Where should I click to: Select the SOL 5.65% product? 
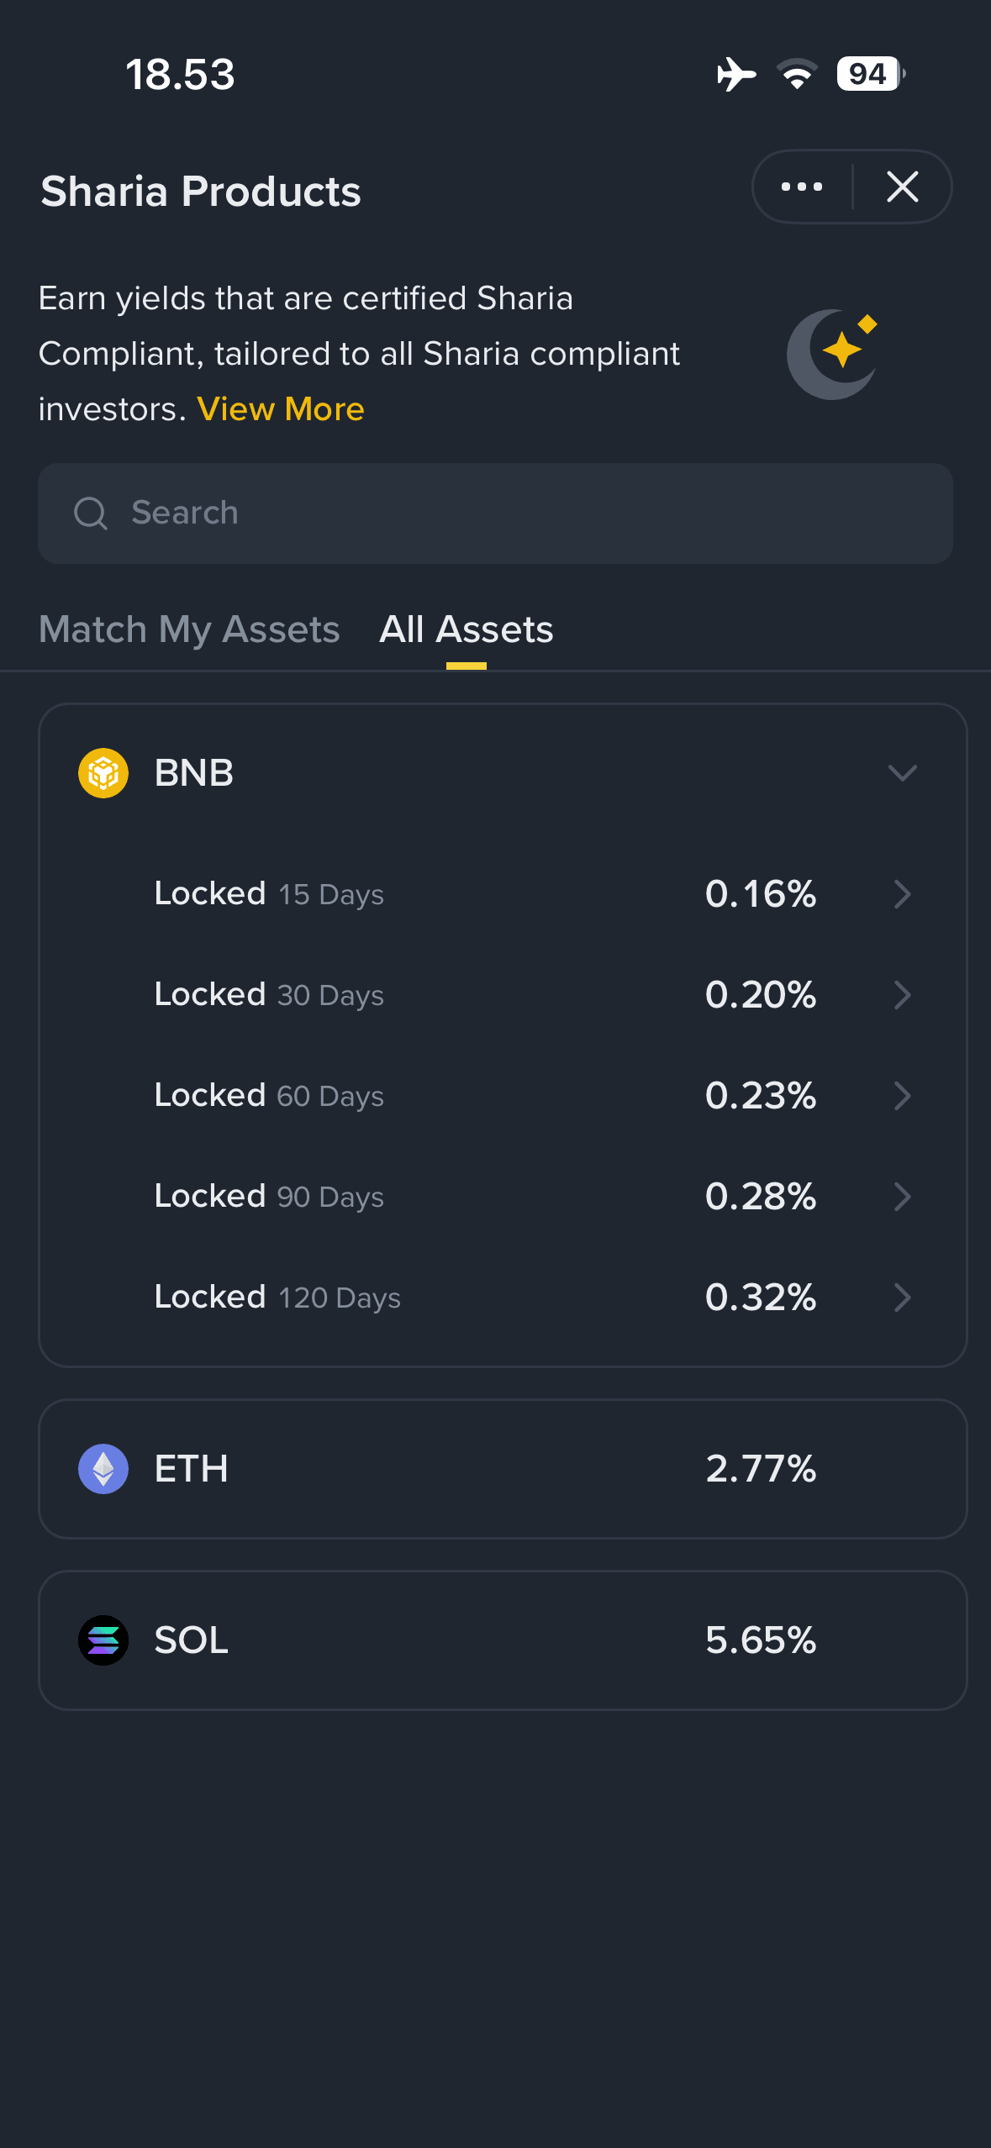(x=496, y=1639)
